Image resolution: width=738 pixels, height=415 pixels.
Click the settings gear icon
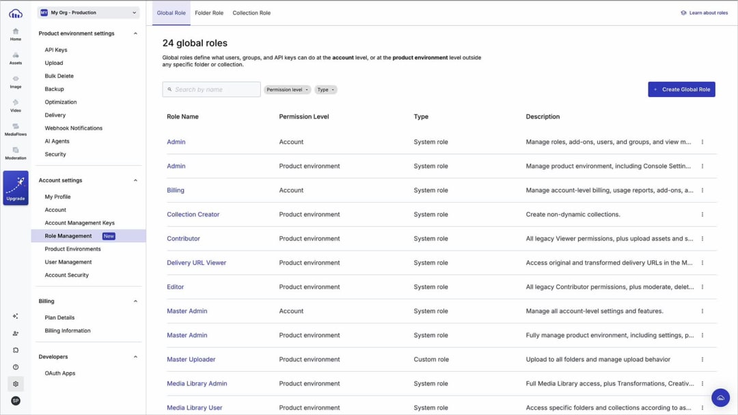pyautogui.click(x=16, y=384)
